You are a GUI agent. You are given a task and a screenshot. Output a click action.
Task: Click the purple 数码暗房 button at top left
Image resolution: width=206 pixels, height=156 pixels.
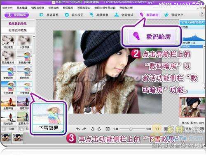coord(16,15)
